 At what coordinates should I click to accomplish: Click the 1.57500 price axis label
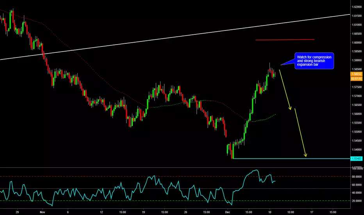(x=357, y=87)
